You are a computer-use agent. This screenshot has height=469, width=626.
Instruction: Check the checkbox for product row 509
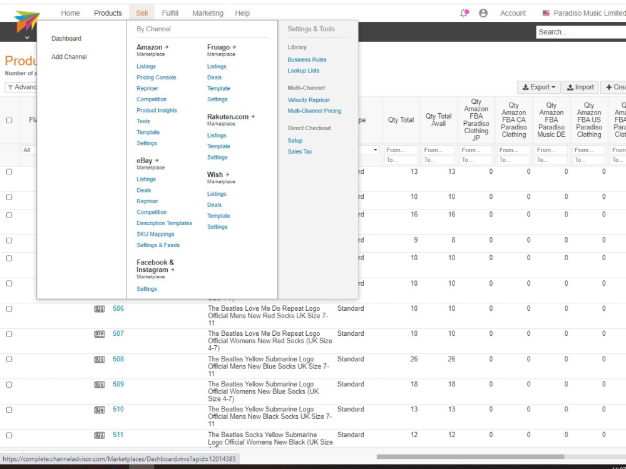(x=9, y=385)
